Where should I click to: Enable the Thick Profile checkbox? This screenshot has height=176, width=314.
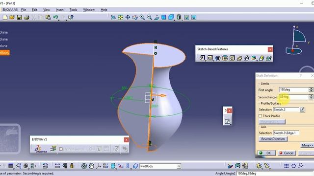[261, 116]
